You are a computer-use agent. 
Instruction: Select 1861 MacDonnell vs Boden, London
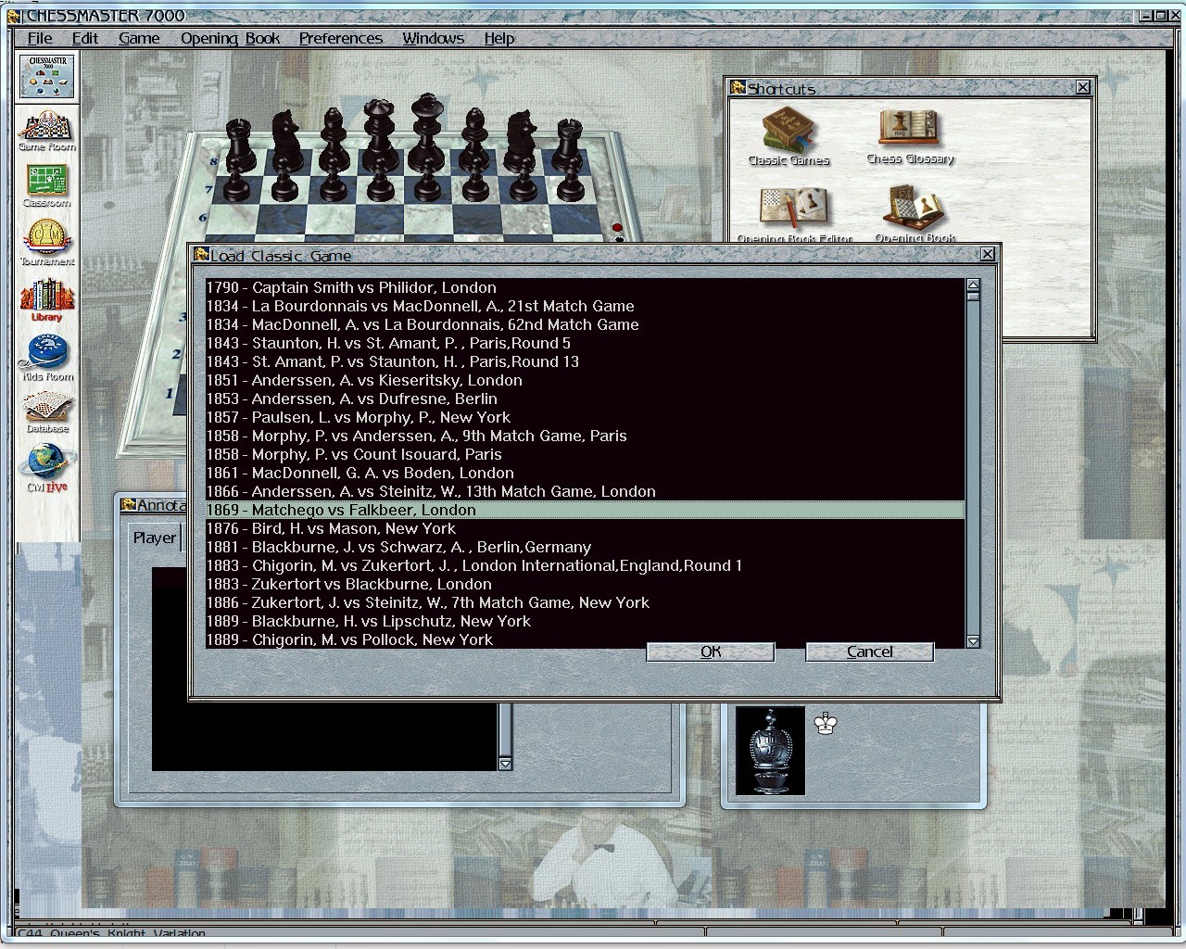pos(585,473)
